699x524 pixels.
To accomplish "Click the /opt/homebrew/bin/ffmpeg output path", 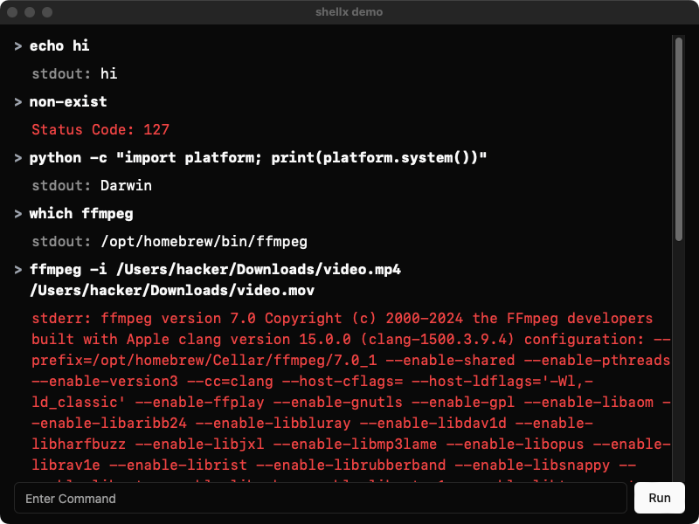I will pos(204,242).
